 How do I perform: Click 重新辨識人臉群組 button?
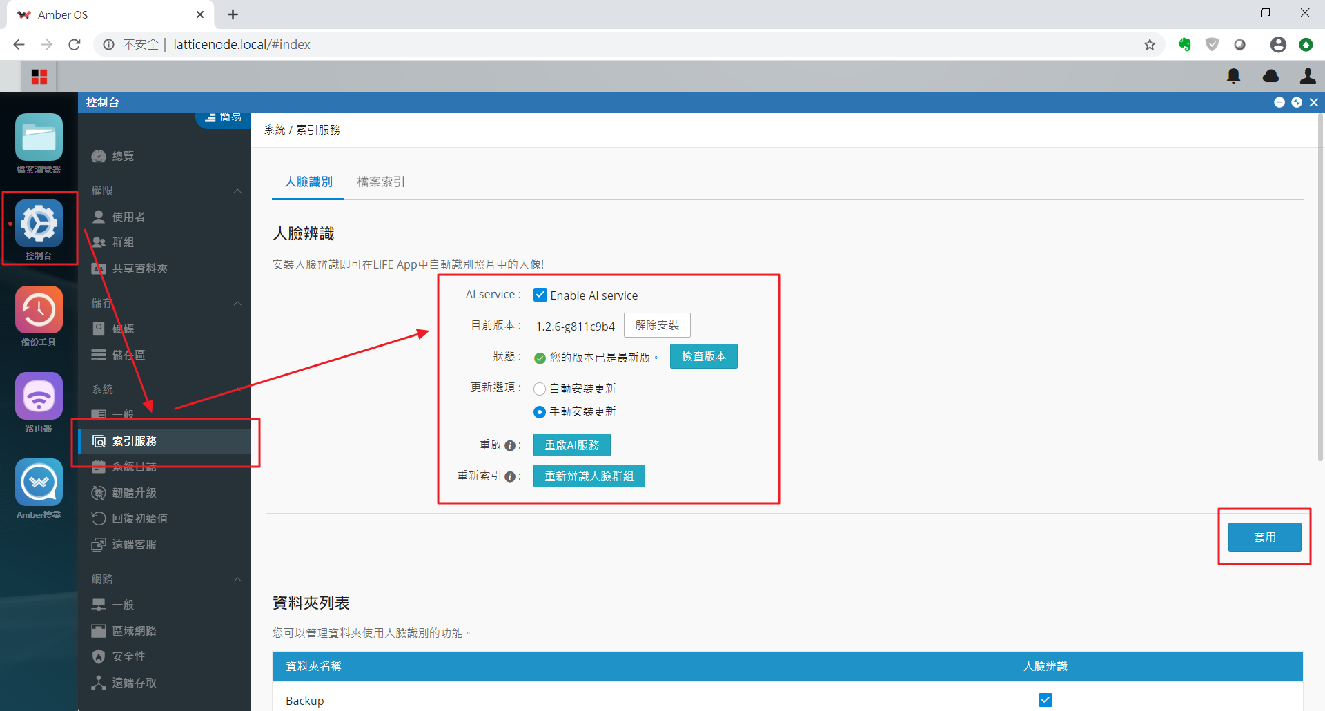pos(589,476)
